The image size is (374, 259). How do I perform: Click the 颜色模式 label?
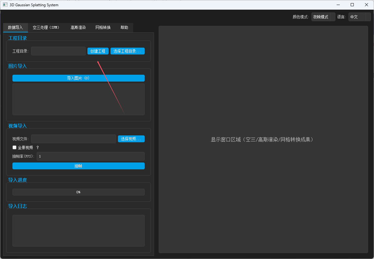click(x=301, y=17)
